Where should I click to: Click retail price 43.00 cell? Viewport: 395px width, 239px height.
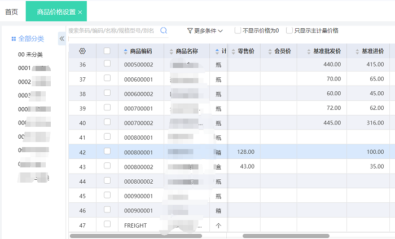pos(247,166)
